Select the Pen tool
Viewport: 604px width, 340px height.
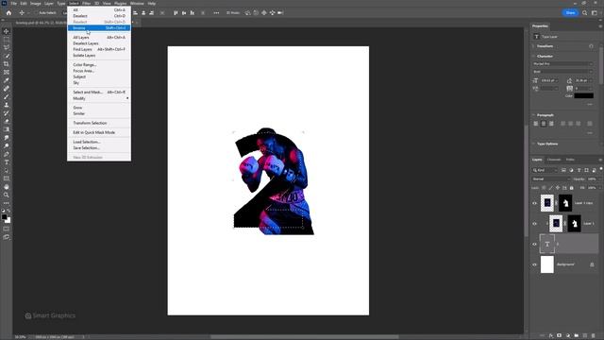(x=7, y=154)
